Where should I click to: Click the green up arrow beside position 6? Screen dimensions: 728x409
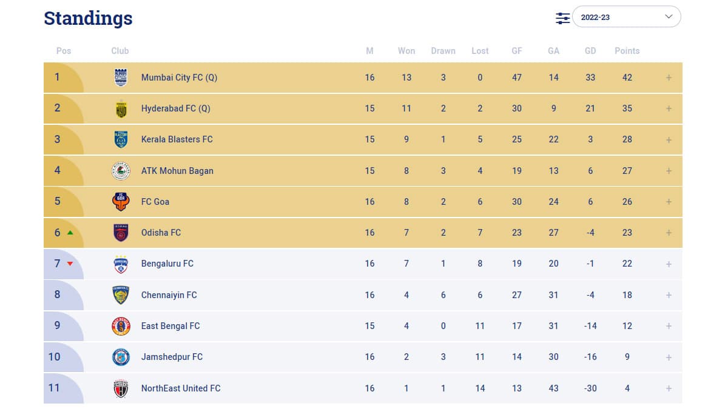pos(70,233)
